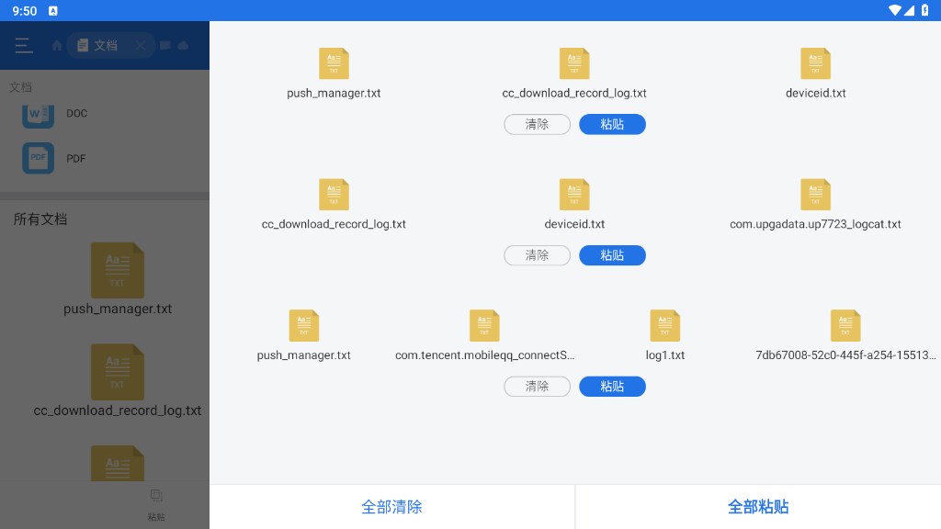Open com.tencent.mobileqq_connectS... text file
The height and width of the screenshot is (529, 941).
[x=484, y=325]
